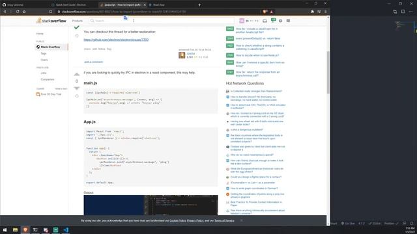Screen dimensions: 417x234
Task: Open File Explorer from taskbar
Action: [15, 229]
